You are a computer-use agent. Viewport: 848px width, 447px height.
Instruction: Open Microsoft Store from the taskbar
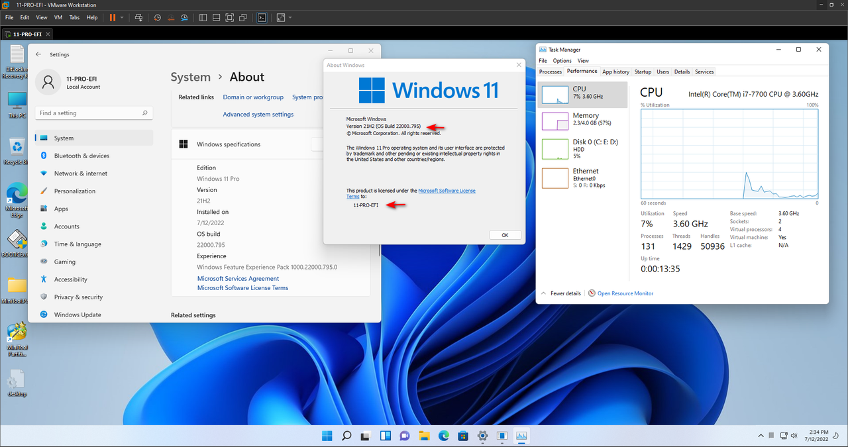463,436
